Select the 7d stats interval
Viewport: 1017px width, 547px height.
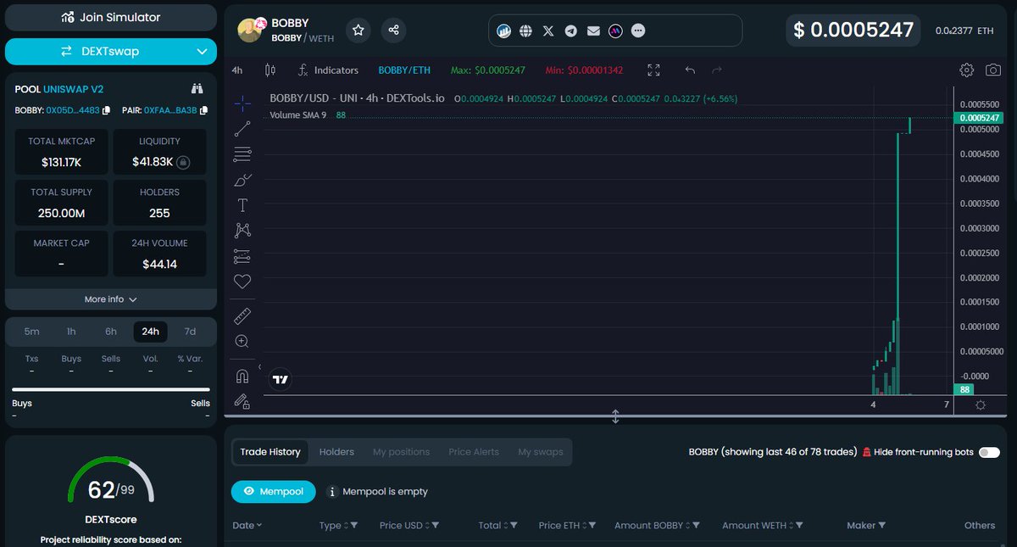(x=190, y=332)
